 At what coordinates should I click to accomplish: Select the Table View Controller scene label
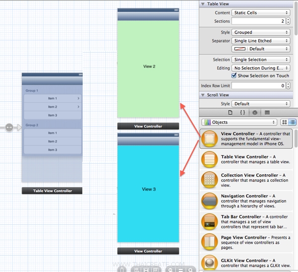click(x=52, y=191)
